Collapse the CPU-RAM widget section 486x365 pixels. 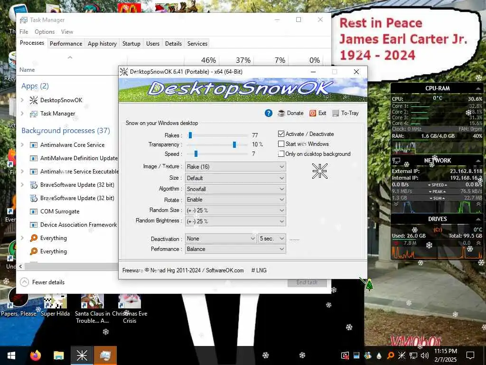(x=478, y=88)
